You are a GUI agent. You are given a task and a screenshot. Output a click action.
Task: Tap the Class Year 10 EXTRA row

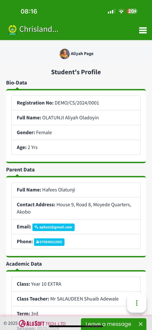76,284
